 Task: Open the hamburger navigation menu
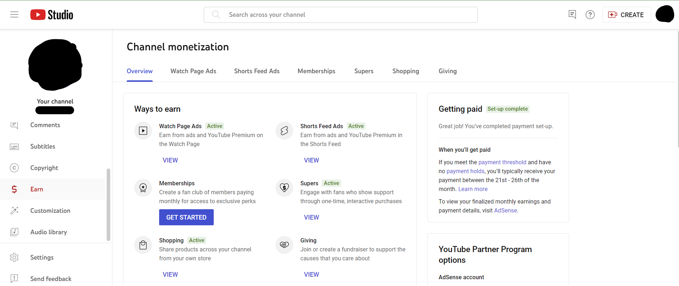[14, 15]
